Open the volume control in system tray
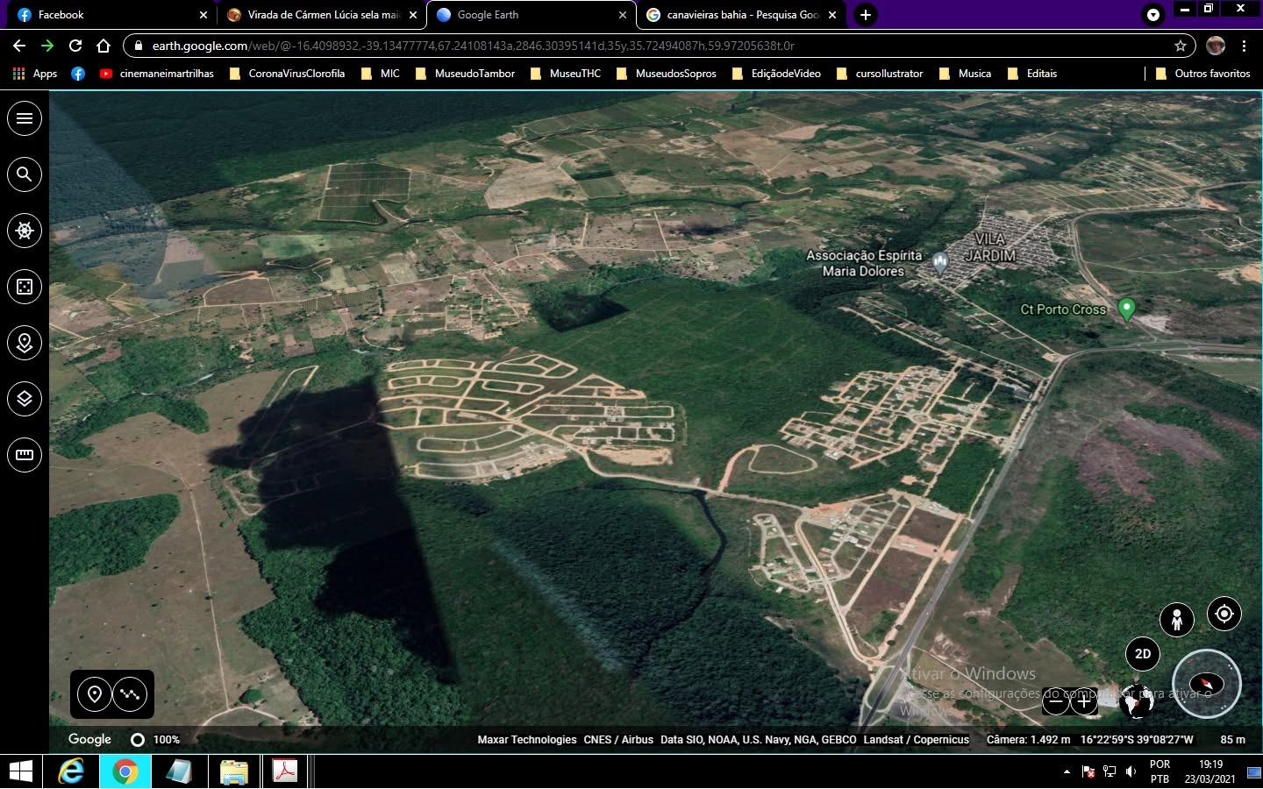This screenshot has width=1263, height=789. [x=1131, y=771]
